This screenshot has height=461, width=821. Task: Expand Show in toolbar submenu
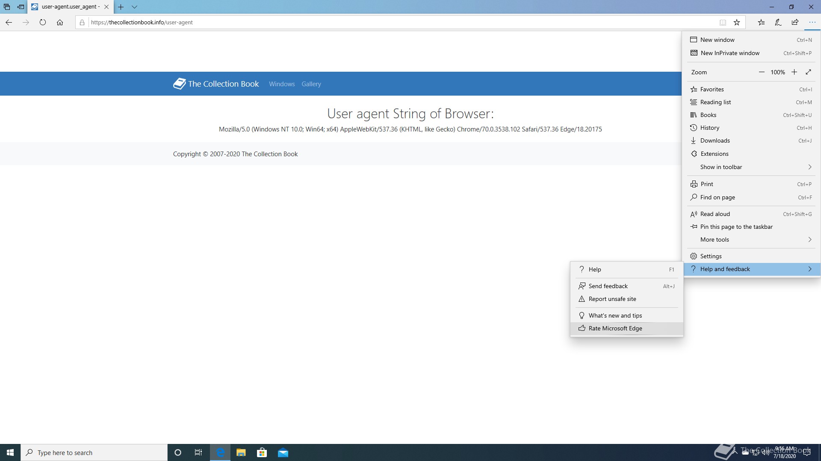coord(751,167)
